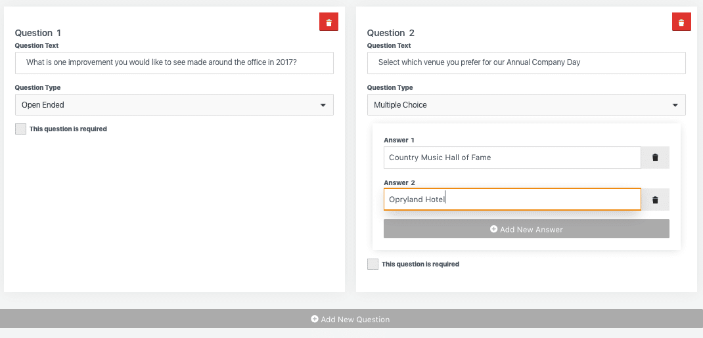Screen dimensions: 703x338
Task: Click Question 1 'This question is required' label
Action: click(68, 129)
